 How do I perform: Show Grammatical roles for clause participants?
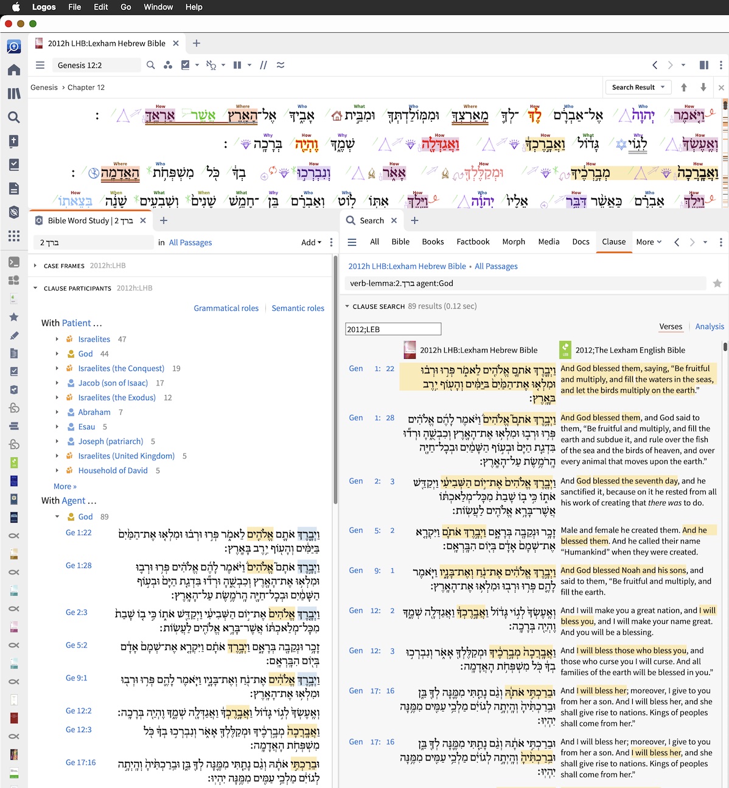(226, 308)
